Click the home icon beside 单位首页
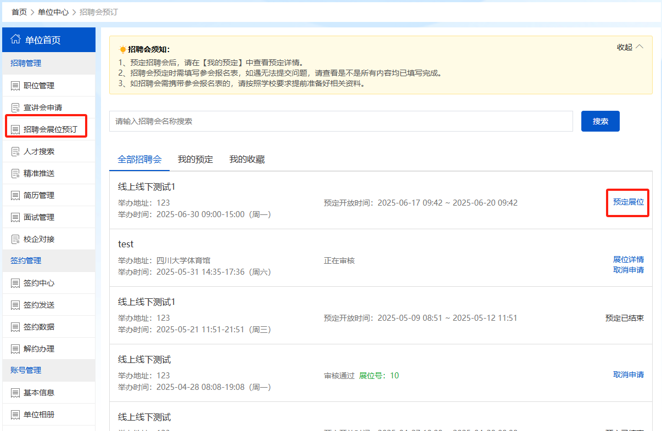Image resolution: width=662 pixels, height=431 pixels. click(16, 39)
